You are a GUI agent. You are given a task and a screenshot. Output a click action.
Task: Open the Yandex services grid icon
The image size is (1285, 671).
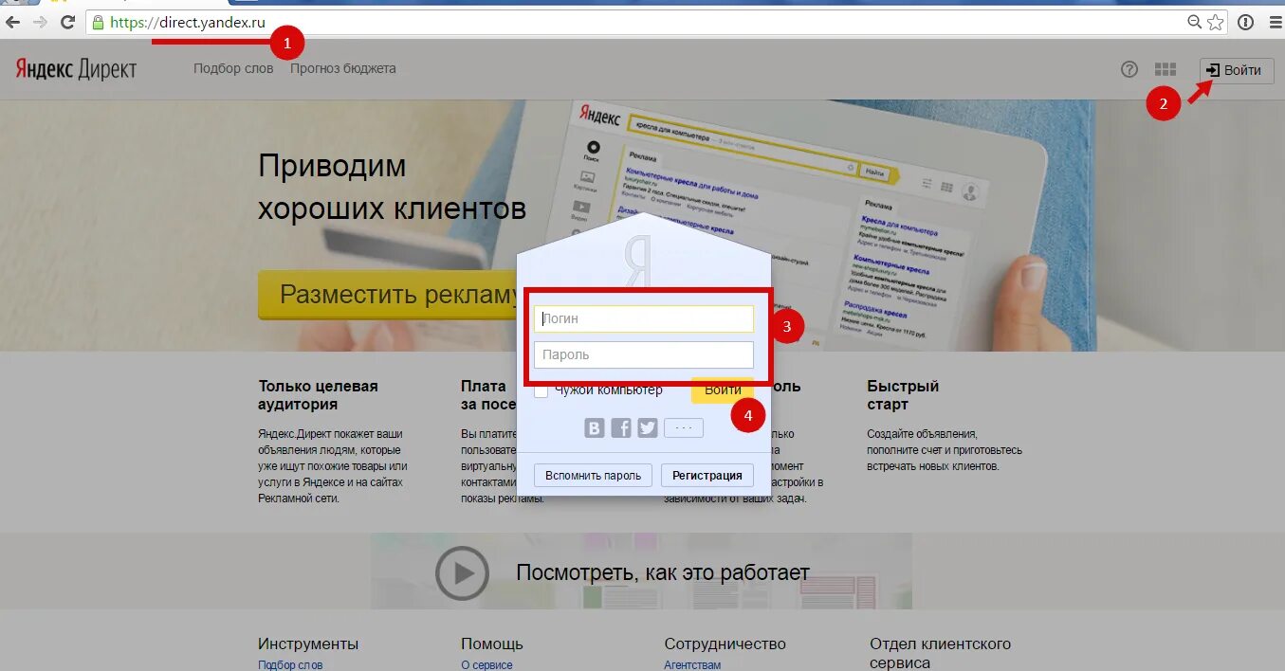[1166, 69]
